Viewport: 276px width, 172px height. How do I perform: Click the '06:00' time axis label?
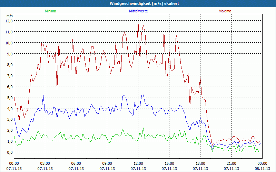76,164
